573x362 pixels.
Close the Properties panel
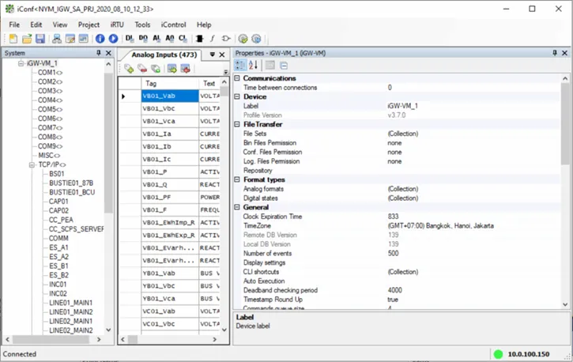click(x=564, y=53)
